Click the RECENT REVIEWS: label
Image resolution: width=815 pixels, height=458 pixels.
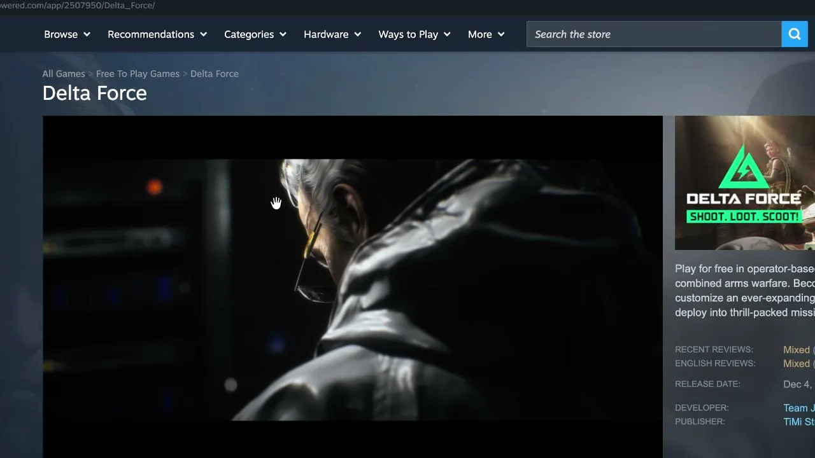(x=714, y=350)
